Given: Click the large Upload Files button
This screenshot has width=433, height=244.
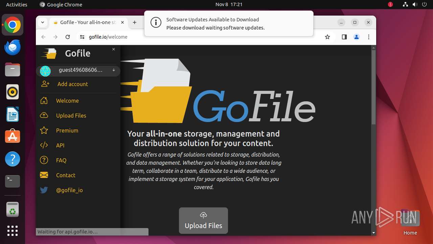Looking at the screenshot, I should coord(203,221).
